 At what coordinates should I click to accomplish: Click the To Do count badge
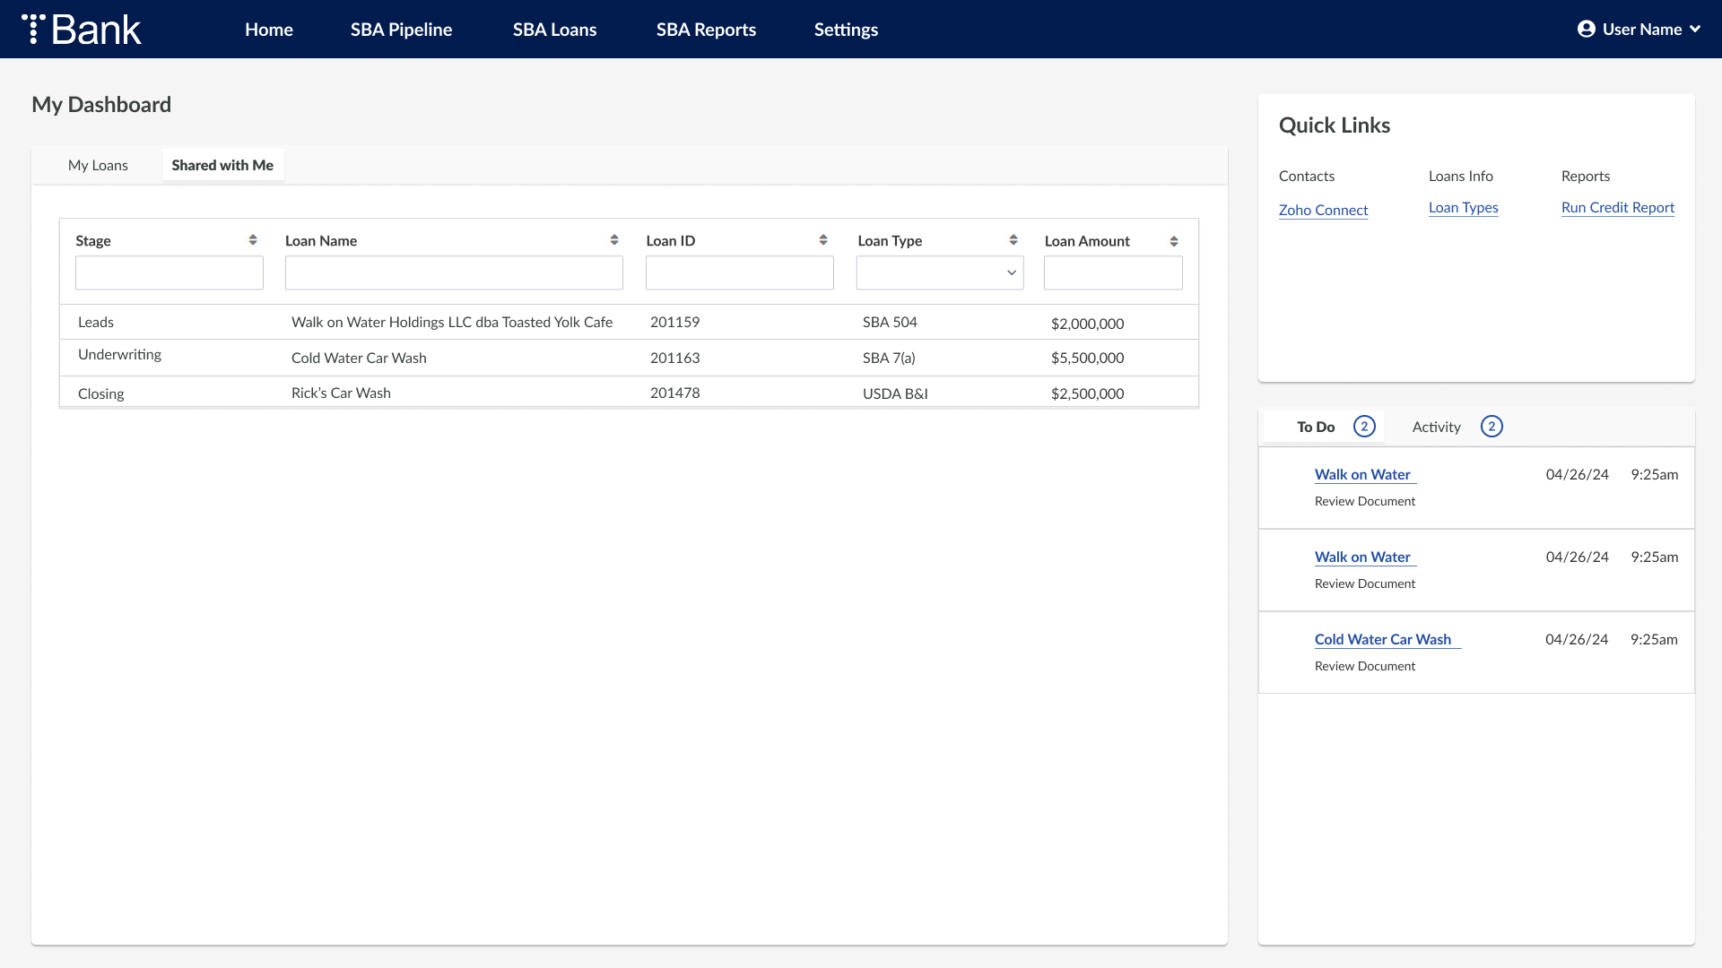coord(1364,427)
